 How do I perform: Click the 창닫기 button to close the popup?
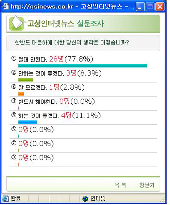tap(147, 185)
